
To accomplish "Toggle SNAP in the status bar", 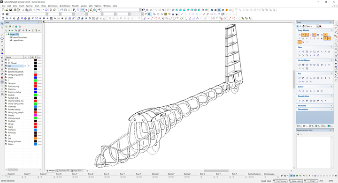I will tap(263, 181).
